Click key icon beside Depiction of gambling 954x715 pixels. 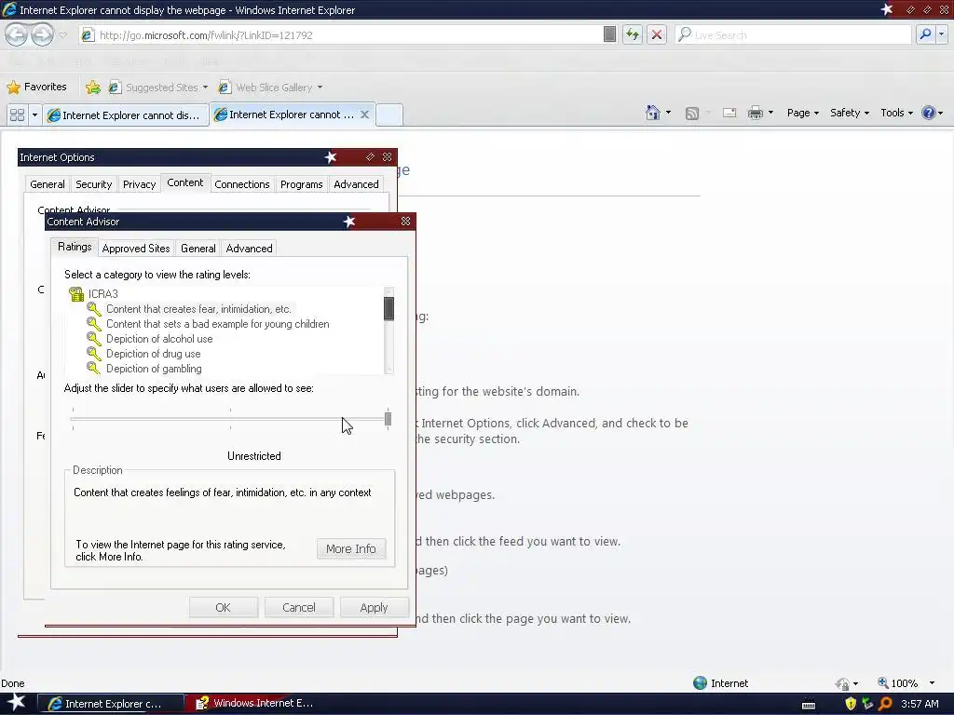[x=93, y=368]
